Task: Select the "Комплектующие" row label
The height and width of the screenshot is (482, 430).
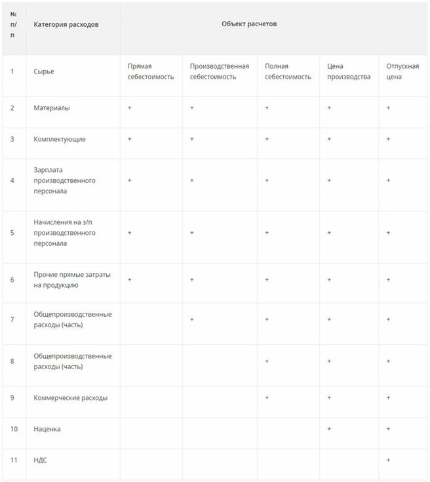Action: point(60,139)
